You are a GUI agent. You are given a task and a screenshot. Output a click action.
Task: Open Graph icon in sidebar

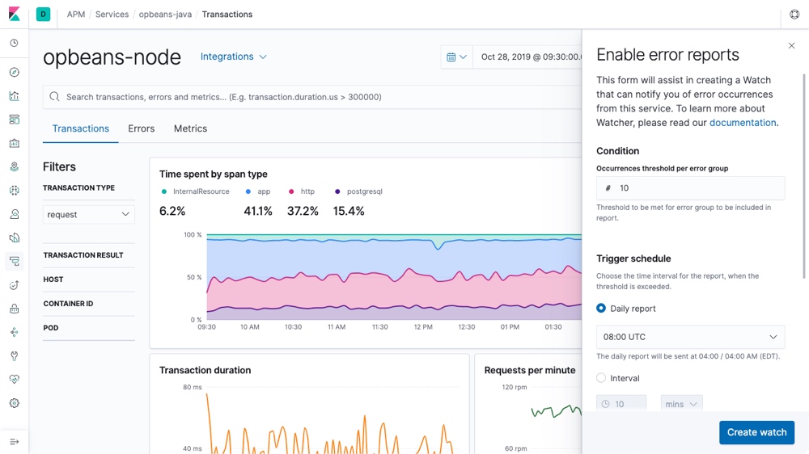tap(15, 332)
